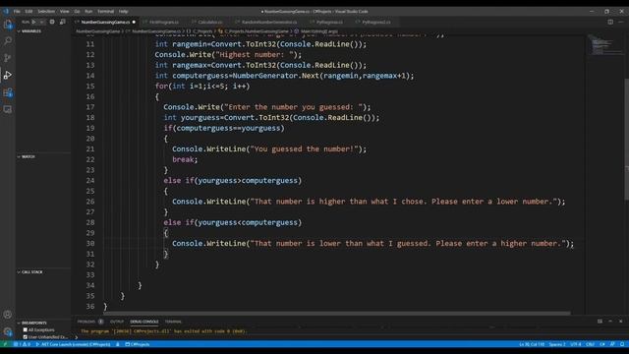Screen dimensions: 629x354
Task: Open the Go menu
Action: tap(77, 11)
